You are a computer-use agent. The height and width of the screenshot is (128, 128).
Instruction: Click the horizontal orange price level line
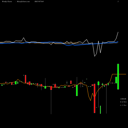click(x=119, y=74)
